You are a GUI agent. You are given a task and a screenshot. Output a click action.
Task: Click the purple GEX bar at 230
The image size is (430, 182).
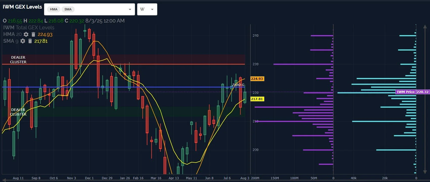(303, 64)
